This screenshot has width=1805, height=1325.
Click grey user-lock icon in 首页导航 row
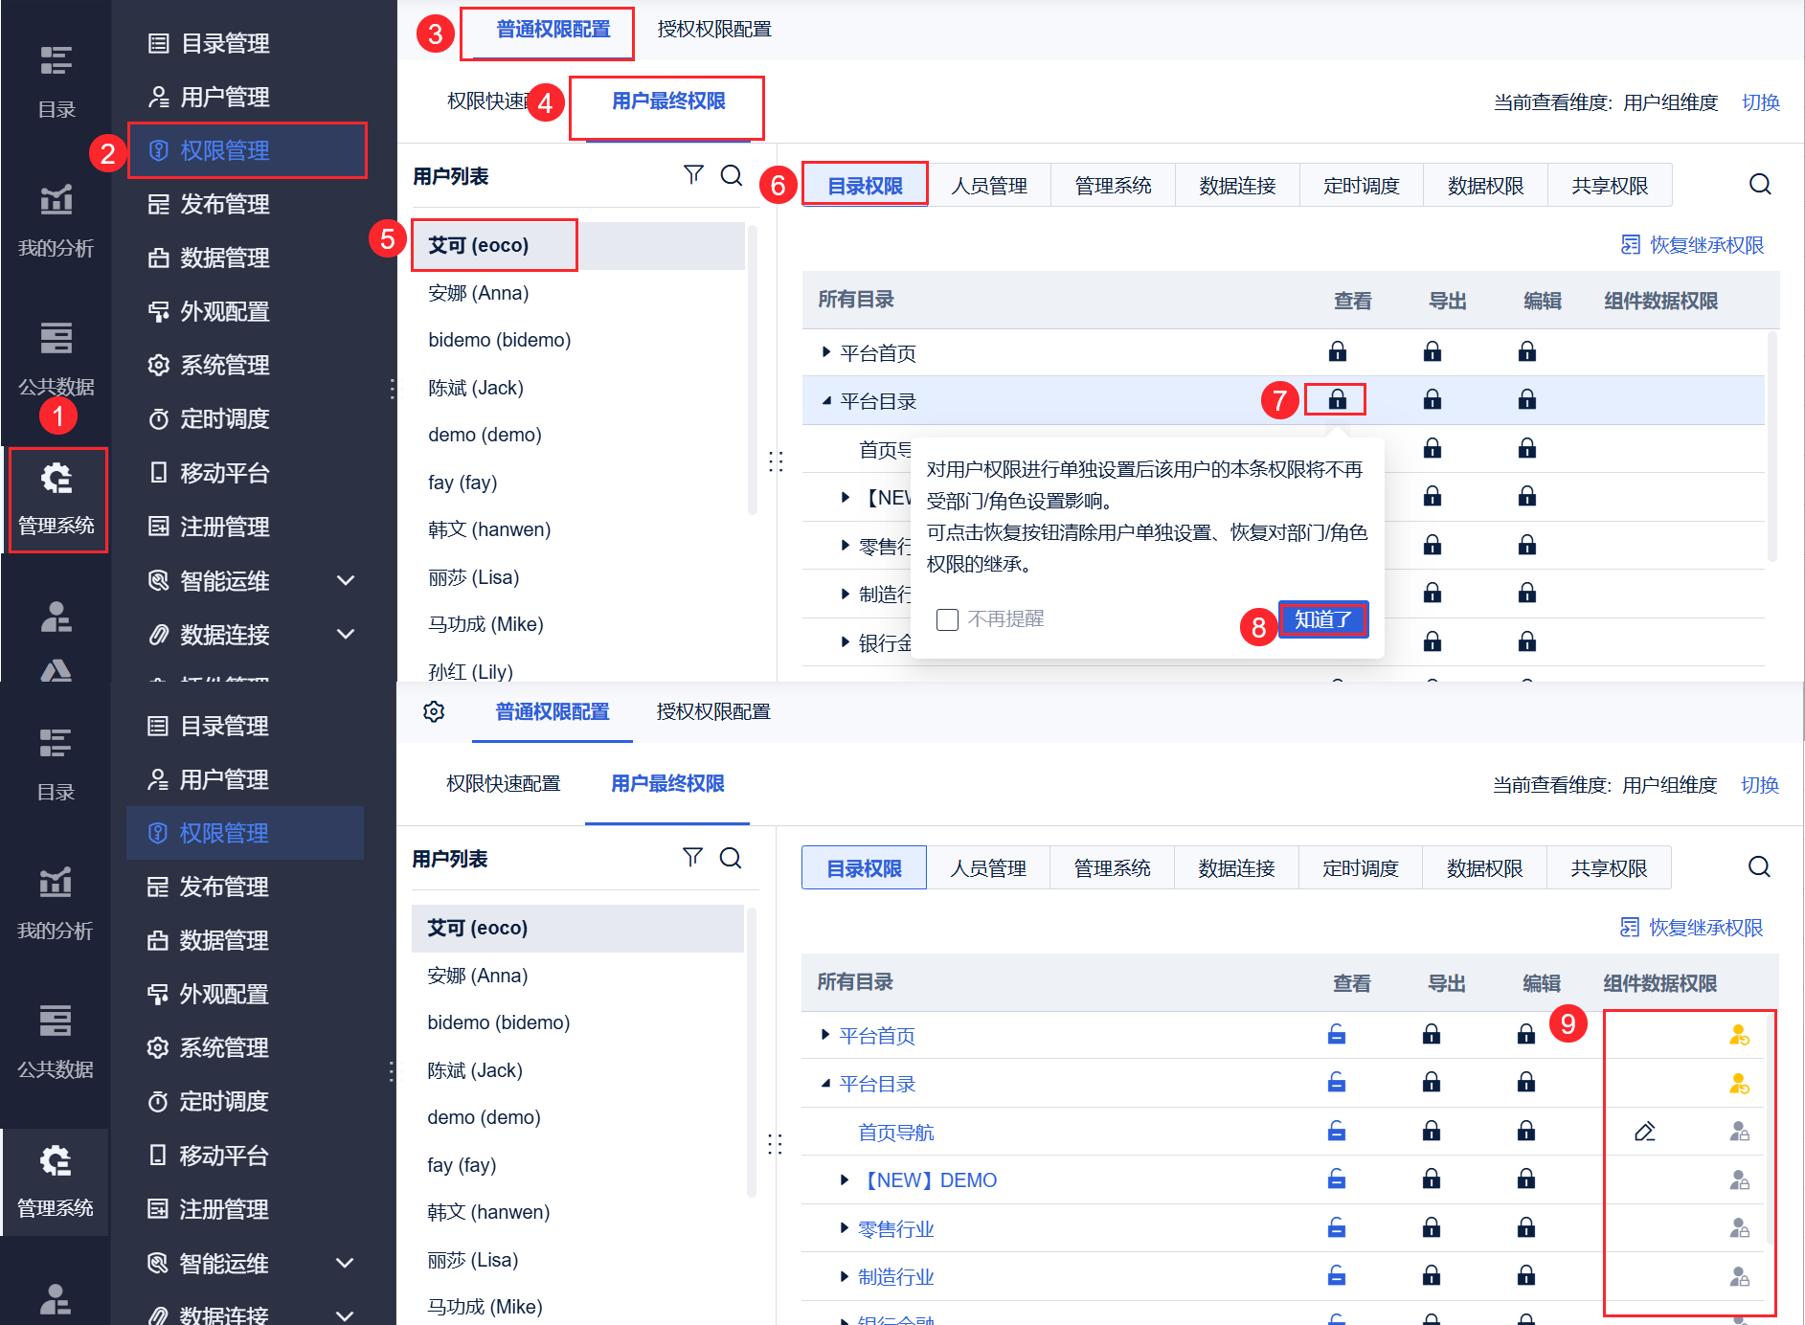[x=1739, y=1132]
